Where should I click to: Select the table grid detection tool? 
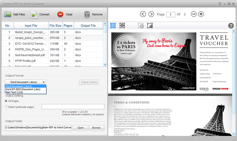[x=113, y=26]
